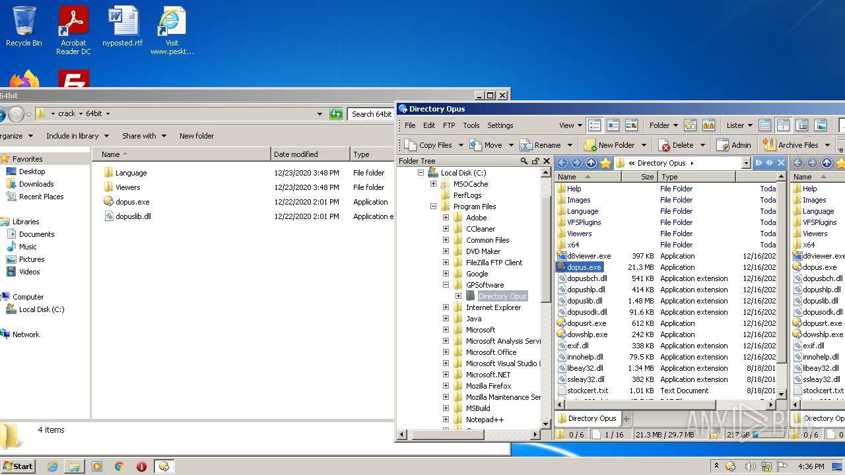Open Favorites star in left file display
The width and height of the screenshot is (845, 475).
click(606, 163)
